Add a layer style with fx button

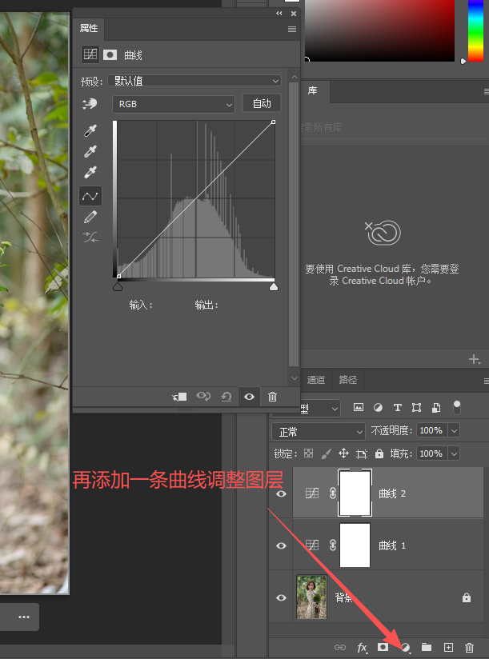(362, 647)
